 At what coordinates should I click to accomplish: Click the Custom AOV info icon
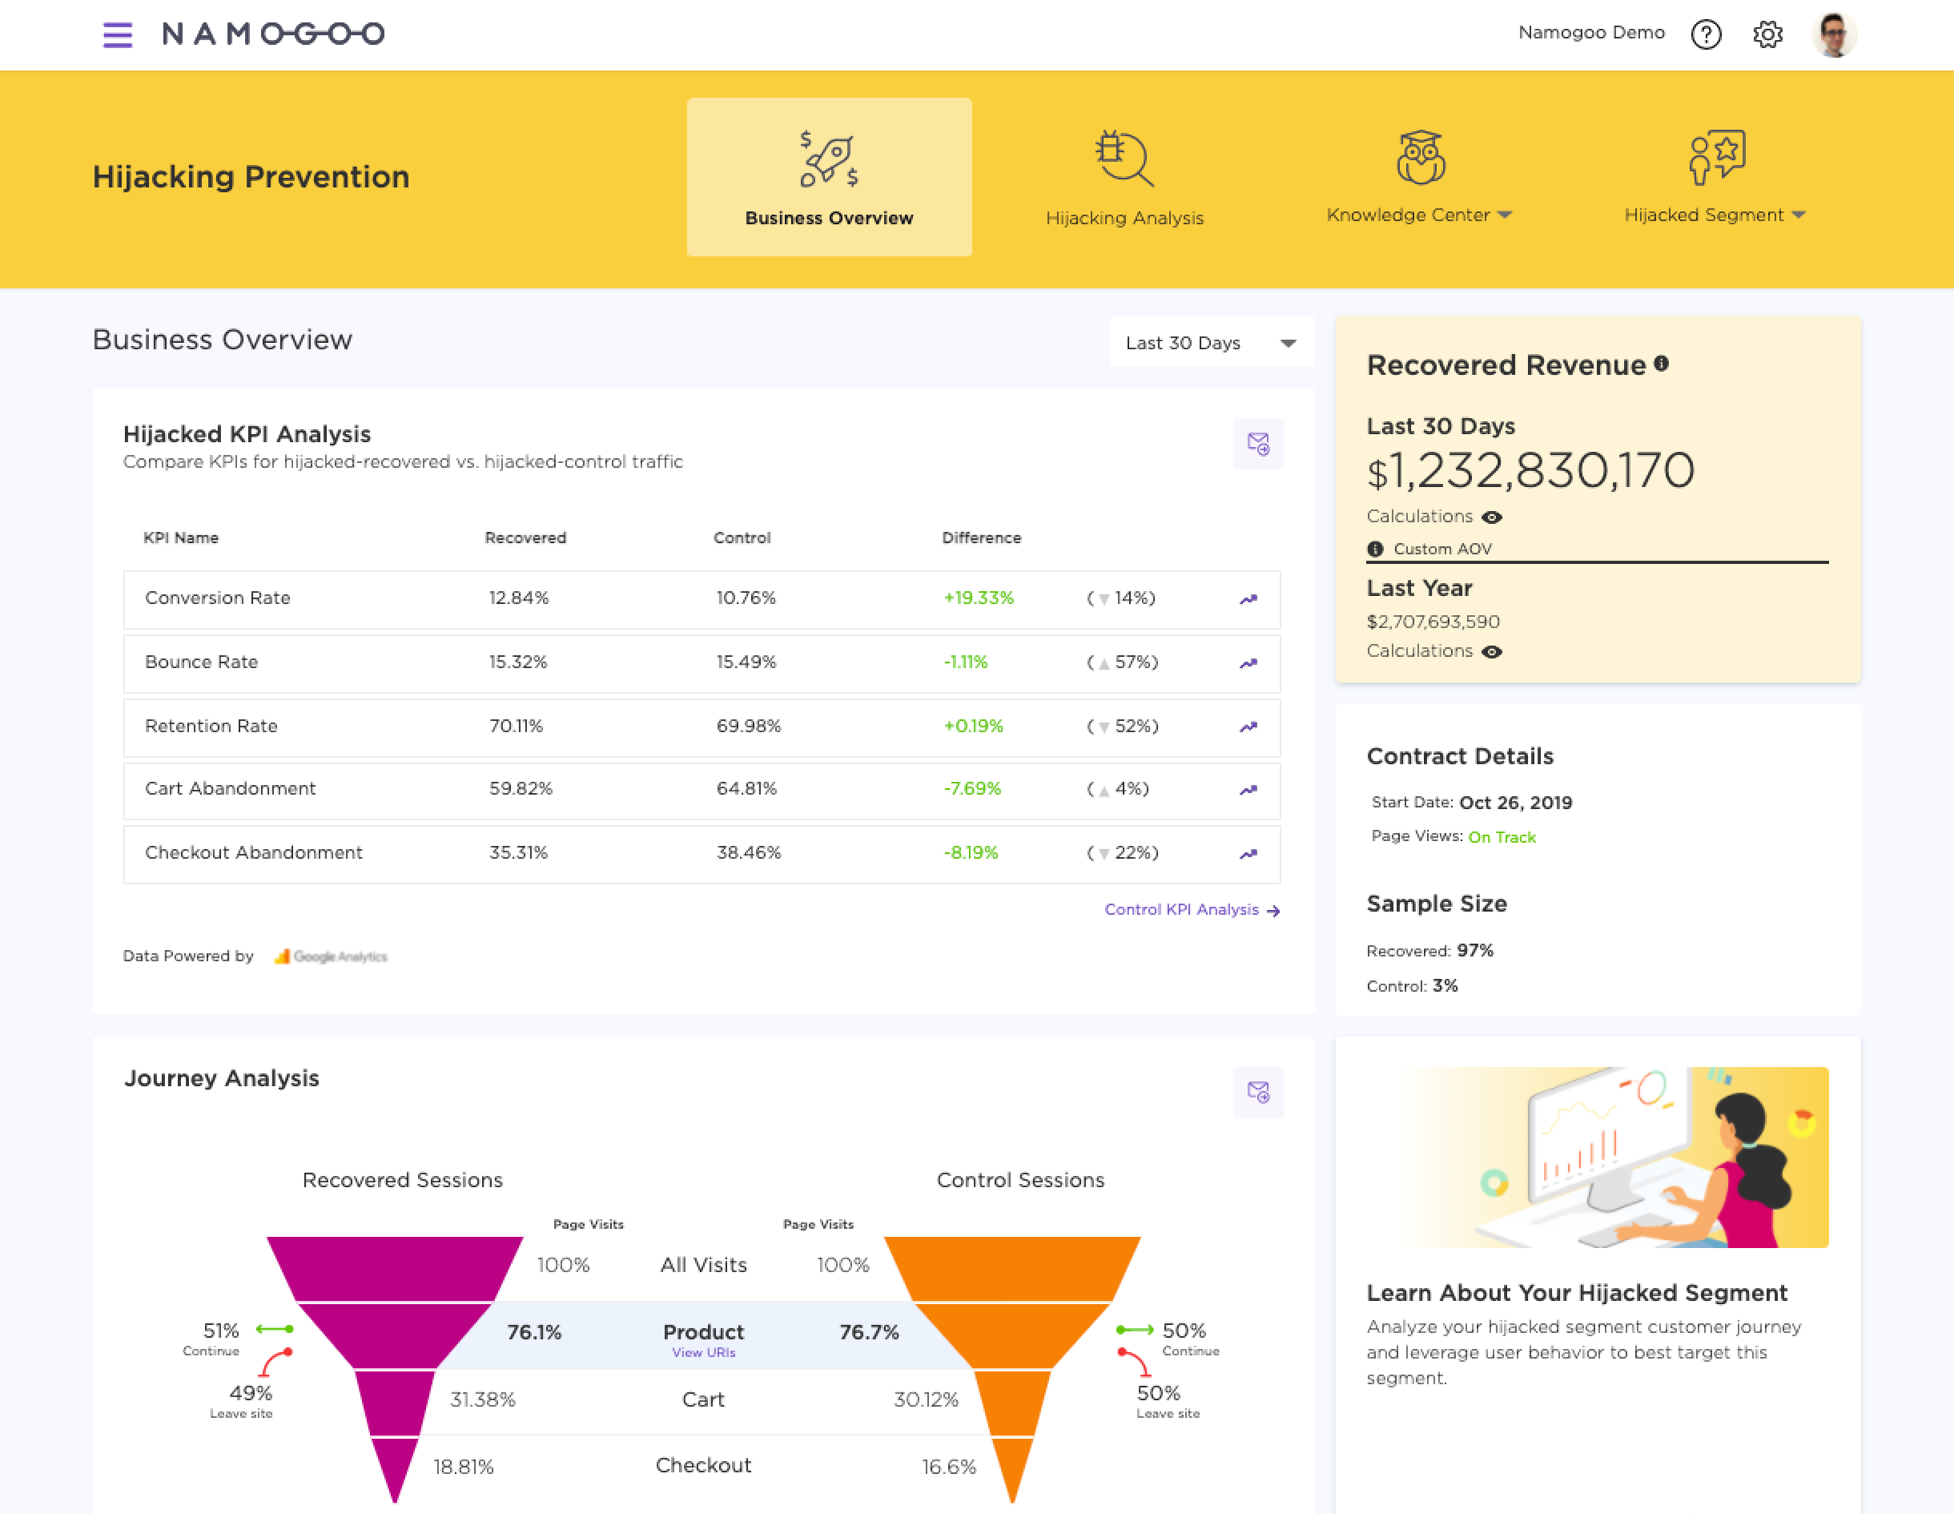point(1375,549)
